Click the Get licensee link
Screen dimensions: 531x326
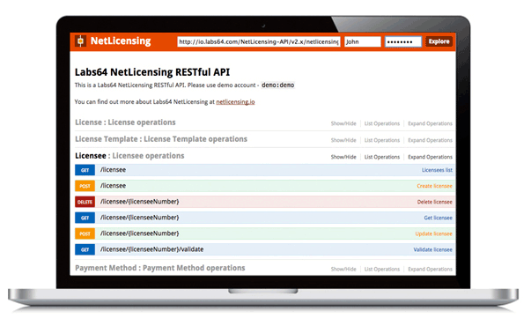[x=439, y=218]
